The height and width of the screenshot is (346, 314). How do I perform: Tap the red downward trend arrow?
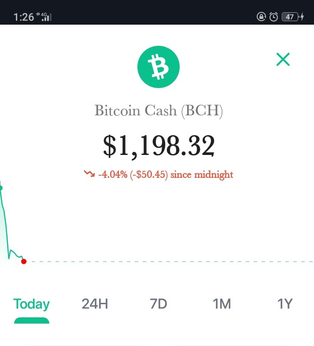pyautogui.click(x=89, y=173)
